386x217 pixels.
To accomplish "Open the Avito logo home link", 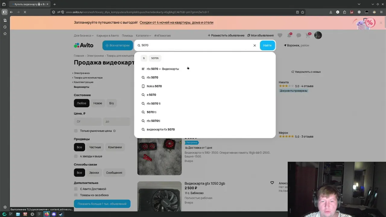I will pyautogui.click(x=84, y=45).
